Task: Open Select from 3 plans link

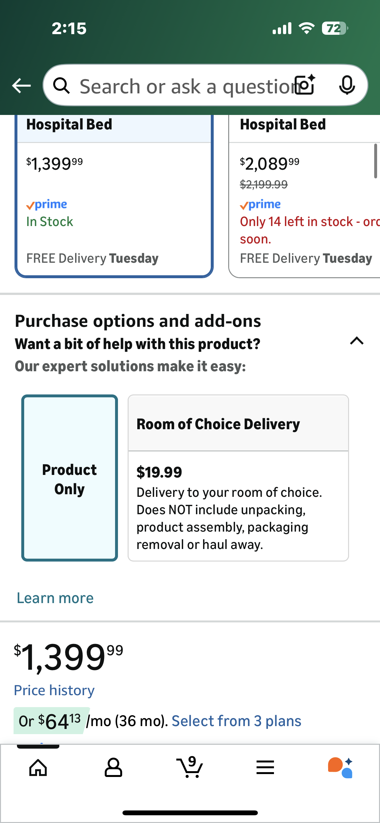Action: [x=236, y=721]
